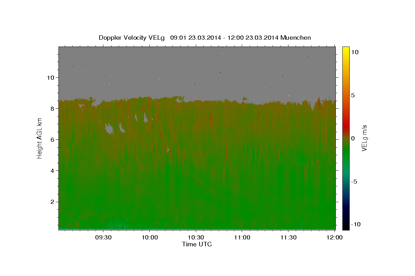Click the colorbar tick label '0'
This screenshot has width=415, height=276.
[x=353, y=138]
